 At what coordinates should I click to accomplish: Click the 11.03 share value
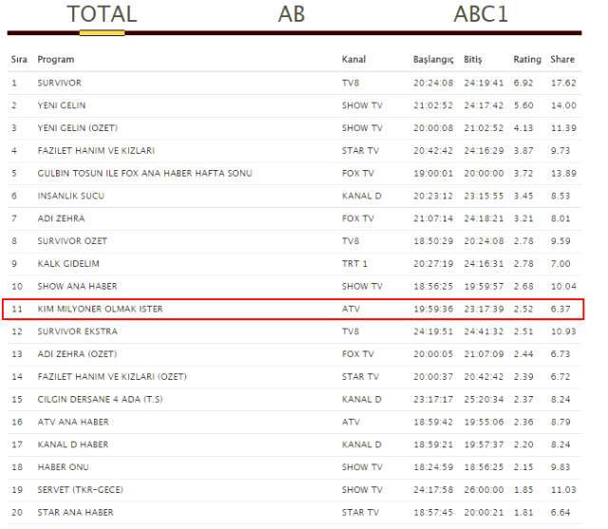point(563,490)
